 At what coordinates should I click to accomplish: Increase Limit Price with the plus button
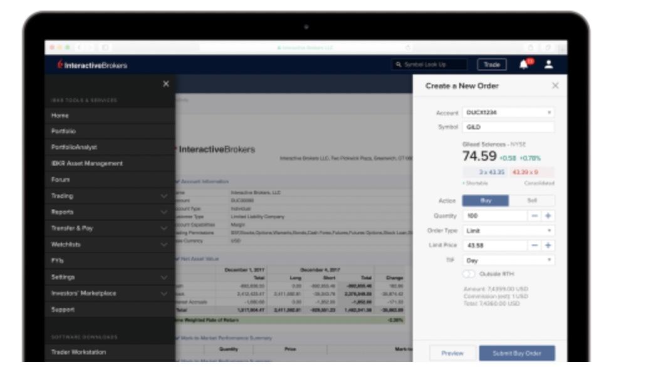point(548,246)
